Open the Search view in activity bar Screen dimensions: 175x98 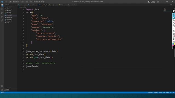[2, 9]
